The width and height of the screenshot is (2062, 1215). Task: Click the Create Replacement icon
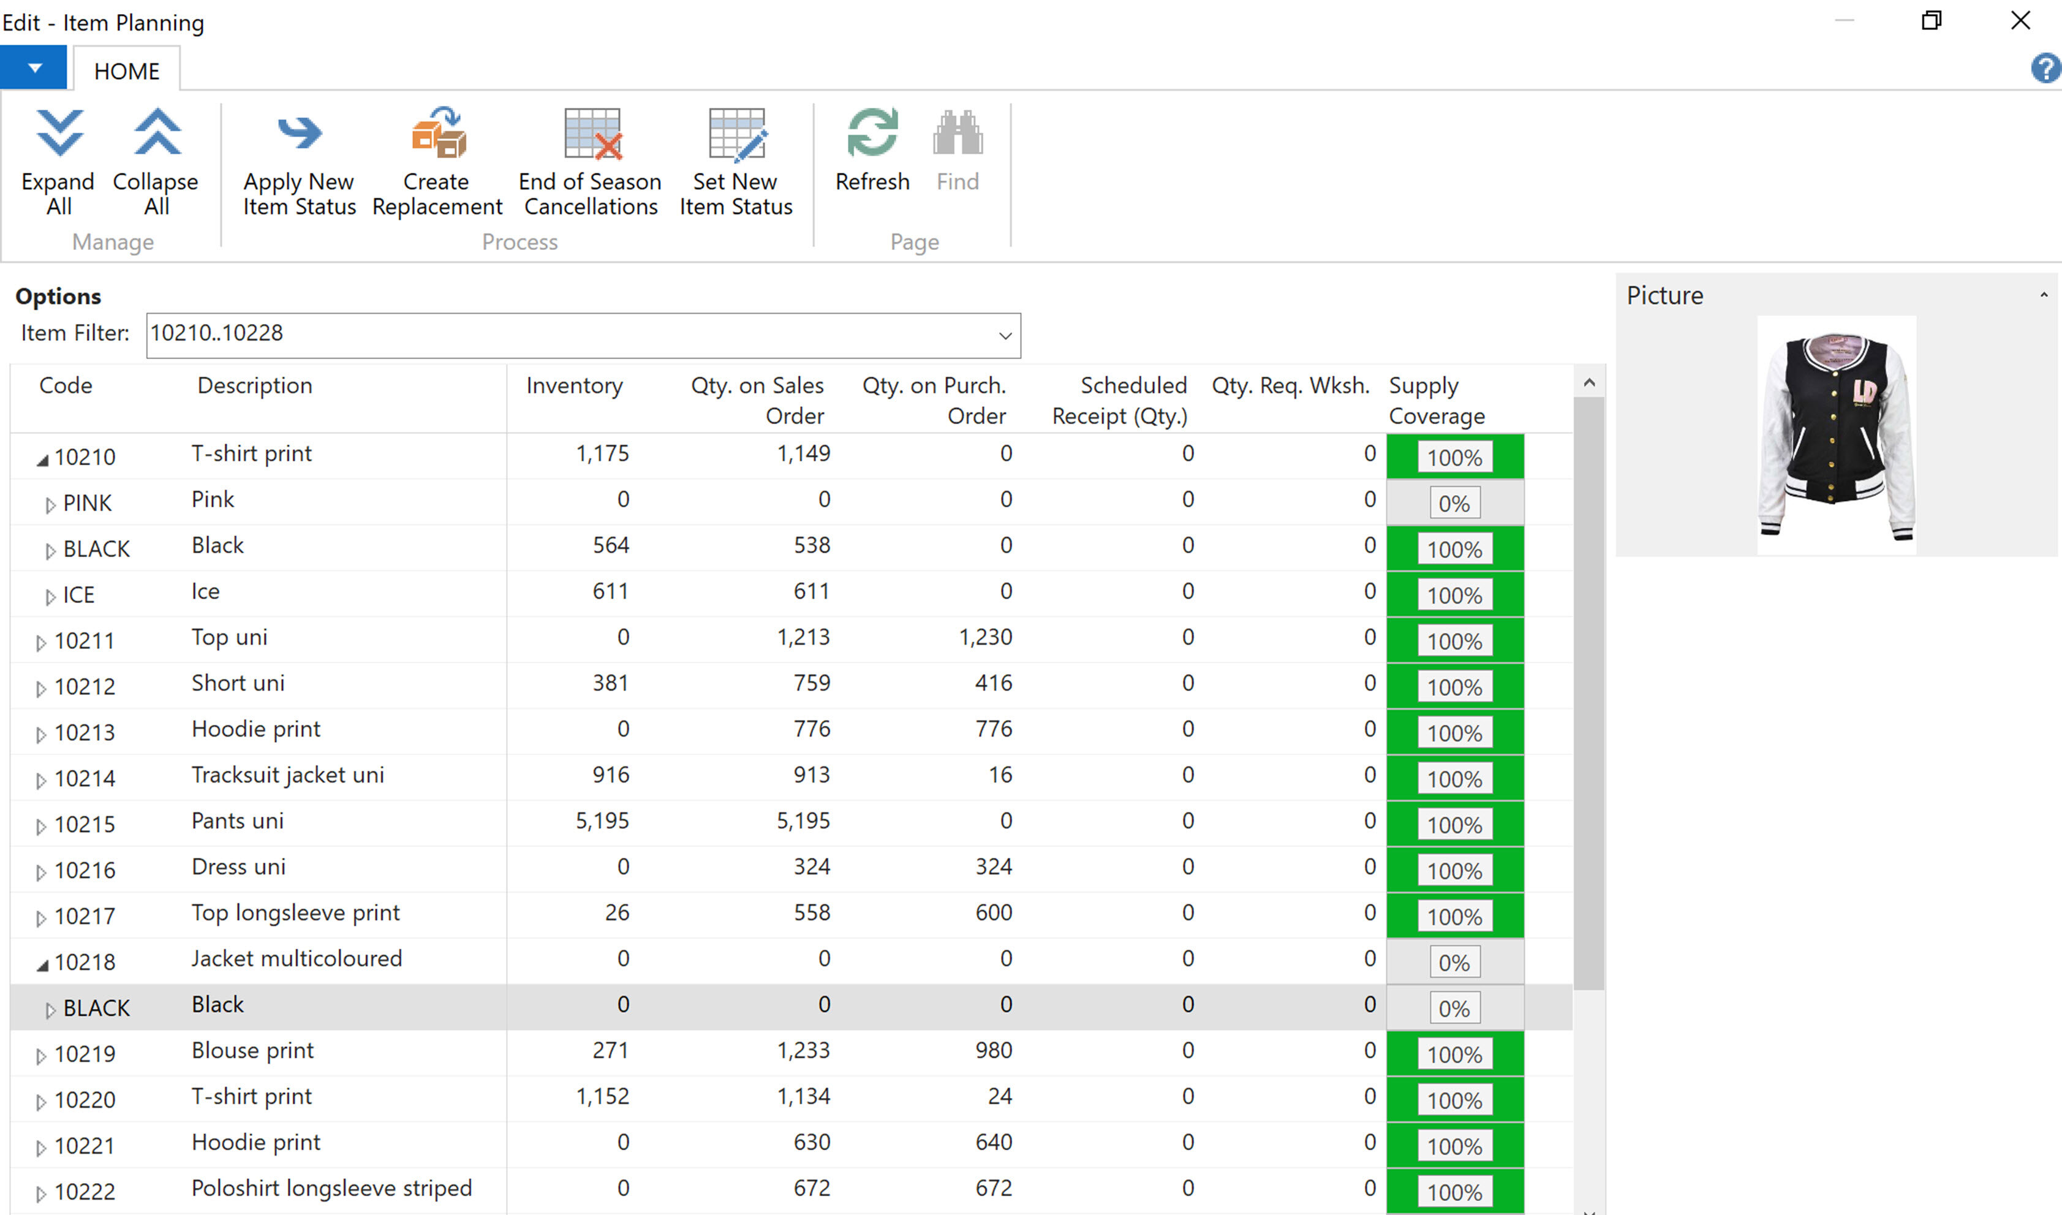[x=438, y=134]
